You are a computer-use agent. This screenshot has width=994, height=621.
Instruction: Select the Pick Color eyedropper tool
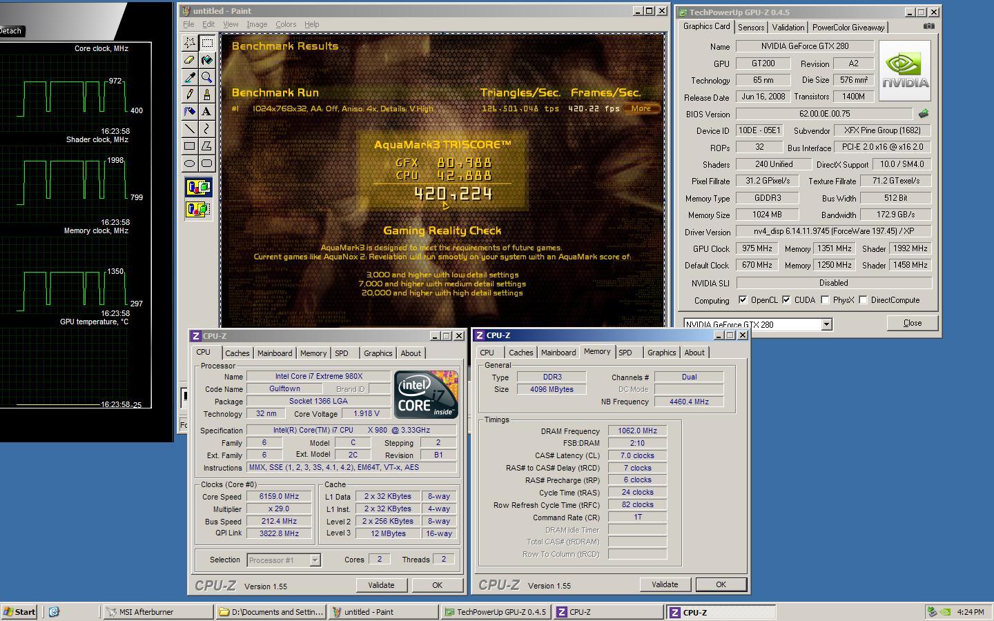(189, 77)
